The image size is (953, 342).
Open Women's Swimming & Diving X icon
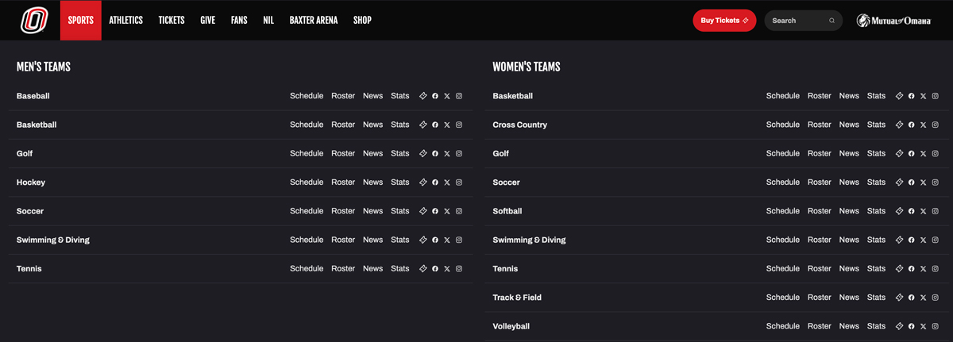pyautogui.click(x=923, y=240)
